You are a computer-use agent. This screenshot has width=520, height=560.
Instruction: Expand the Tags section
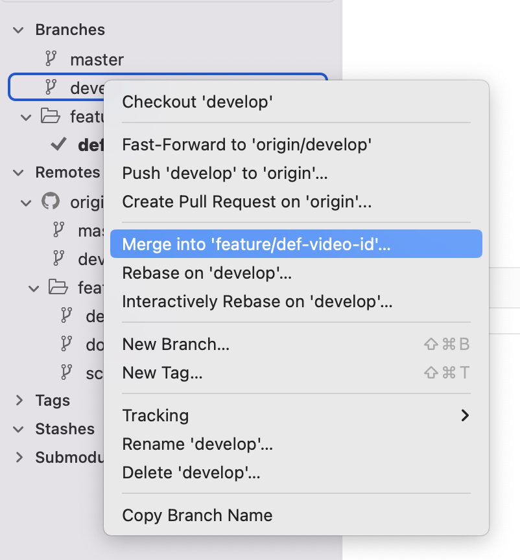pos(18,401)
